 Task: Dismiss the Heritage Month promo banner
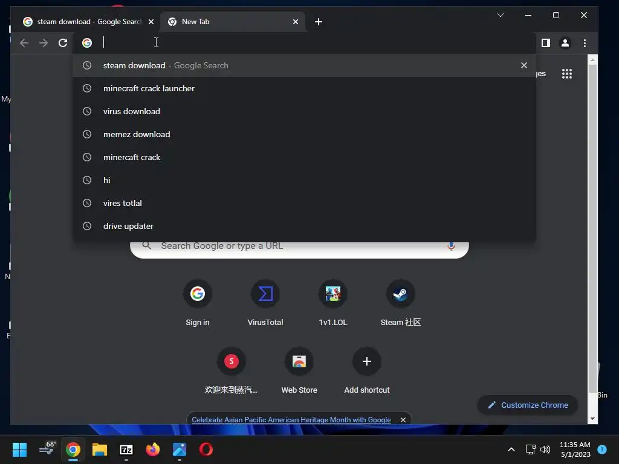(403, 420)
